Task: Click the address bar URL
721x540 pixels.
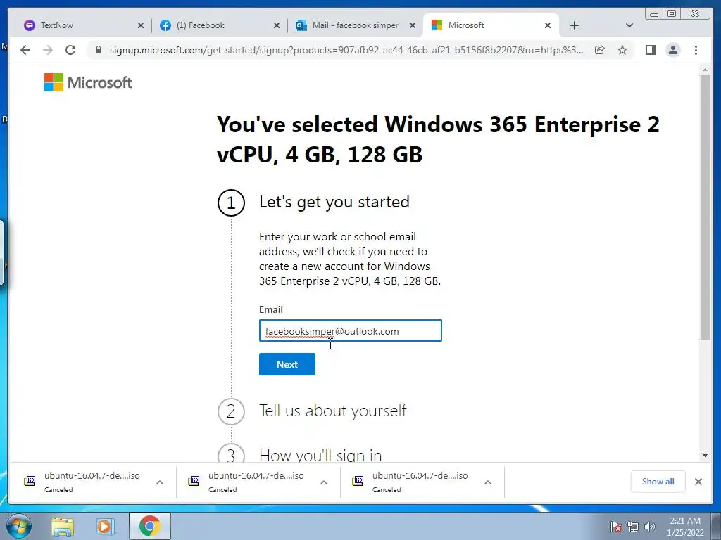Action: [x=346, y=50]
